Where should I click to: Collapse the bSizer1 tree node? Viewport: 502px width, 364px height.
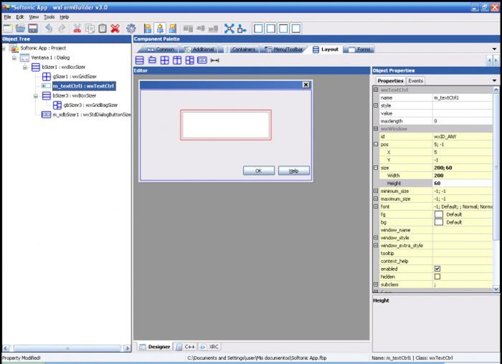(x=25, y=67)
